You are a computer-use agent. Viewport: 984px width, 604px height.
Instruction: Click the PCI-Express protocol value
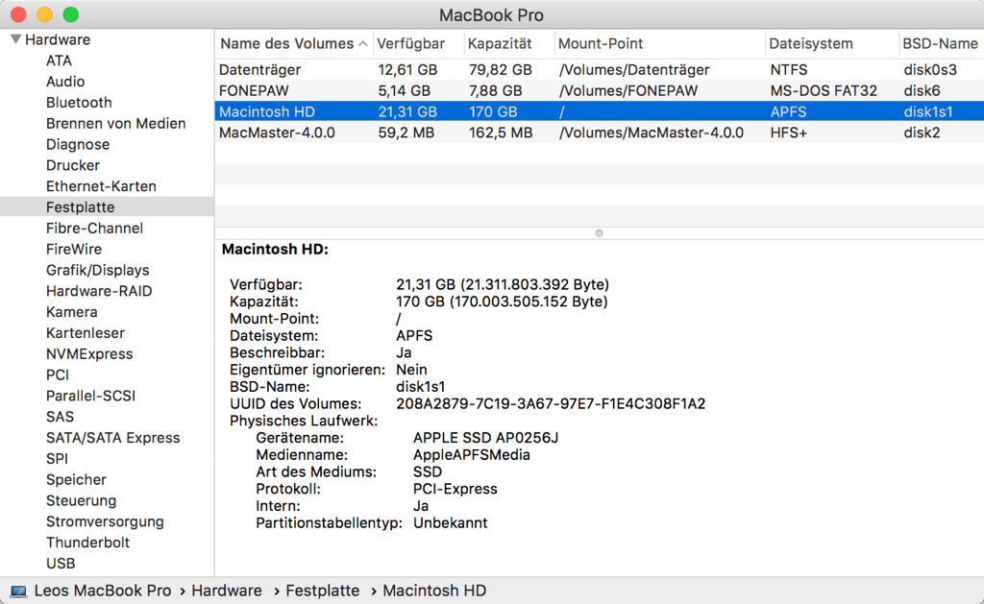(455, 489)
